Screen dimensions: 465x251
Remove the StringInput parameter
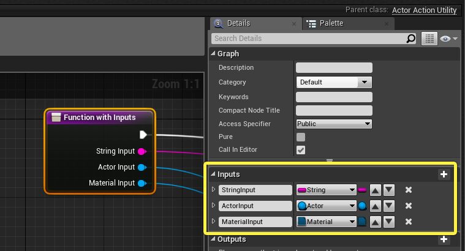click(x=409, y=190)
